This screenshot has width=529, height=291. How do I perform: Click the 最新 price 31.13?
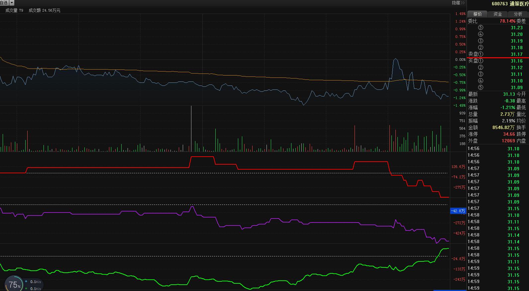509,94
